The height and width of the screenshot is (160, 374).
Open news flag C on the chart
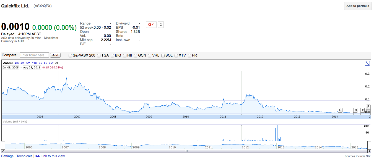tap(340, 110)
